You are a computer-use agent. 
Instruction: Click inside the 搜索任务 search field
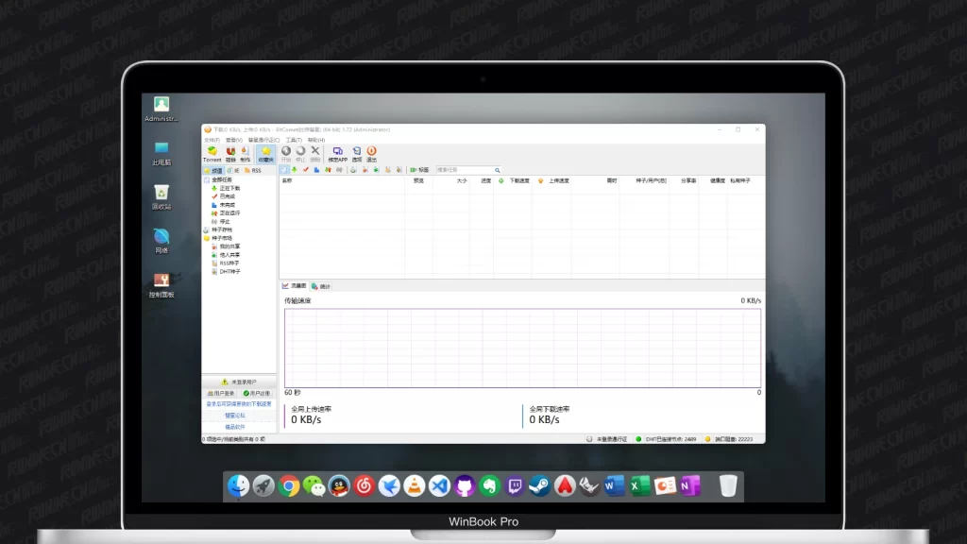coord(463,170)
